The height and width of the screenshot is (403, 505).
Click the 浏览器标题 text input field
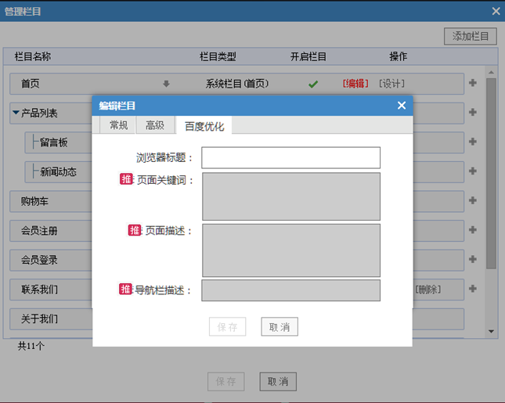pos(290,157)
